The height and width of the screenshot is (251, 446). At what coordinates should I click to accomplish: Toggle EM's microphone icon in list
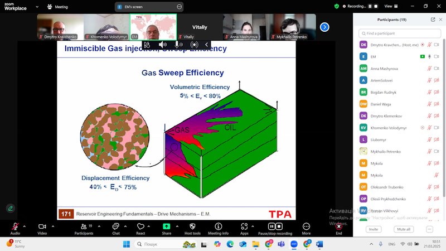(x=429, y=57)
